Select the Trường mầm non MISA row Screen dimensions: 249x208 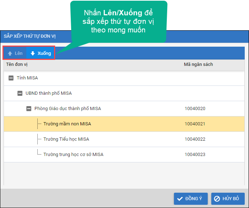[x=67, y=124]
